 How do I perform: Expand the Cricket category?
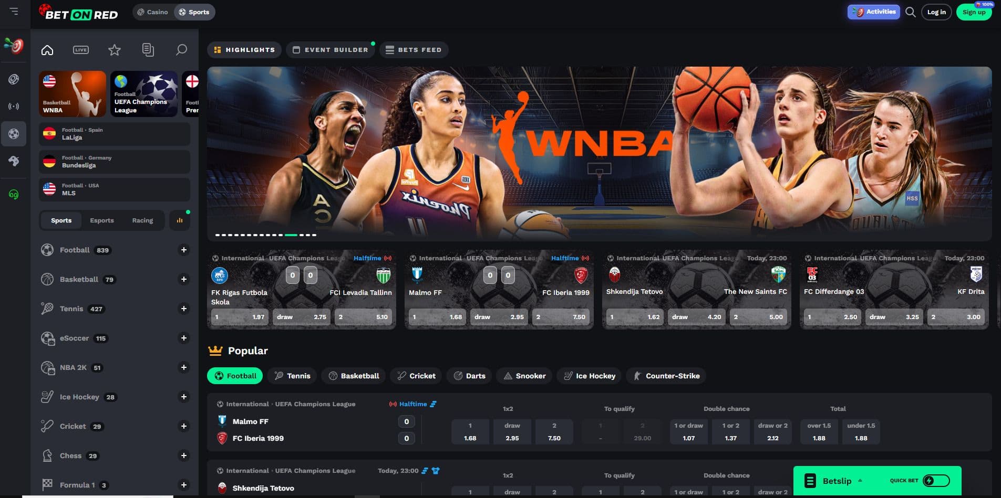pos(184,426)
